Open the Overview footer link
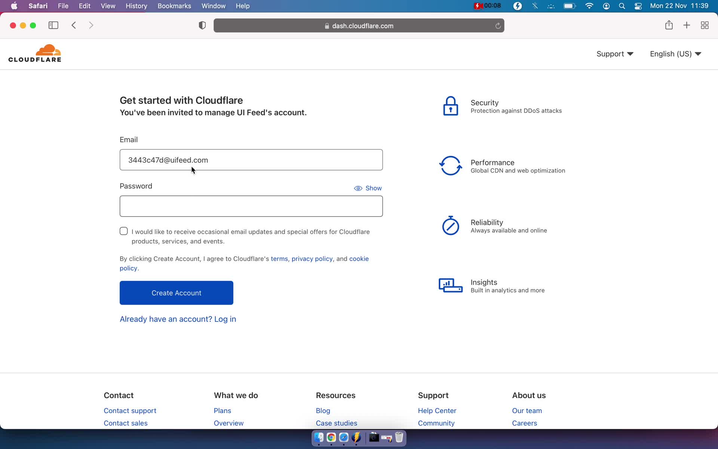 (x=228, y=423)
